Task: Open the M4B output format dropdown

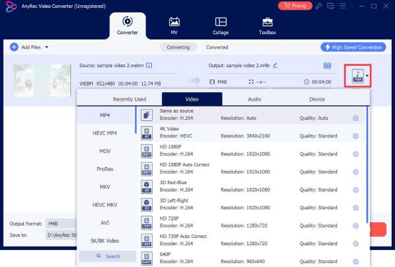Action: pyautogui.click(x=360, y=76)
